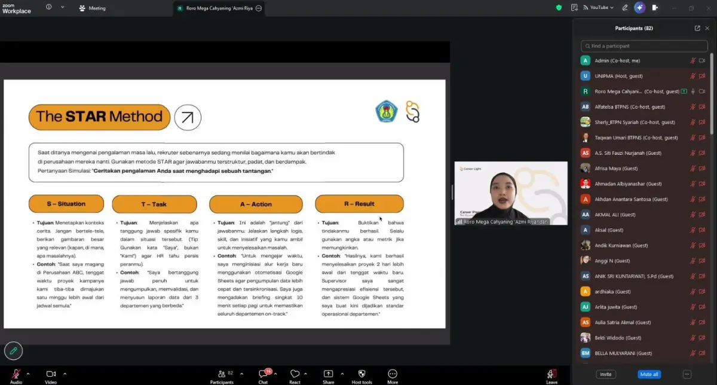Select Aulia Satria Akmal (Guest) row
The width and height of the screenshot is (717, 385).
click(x=644, y=322)
